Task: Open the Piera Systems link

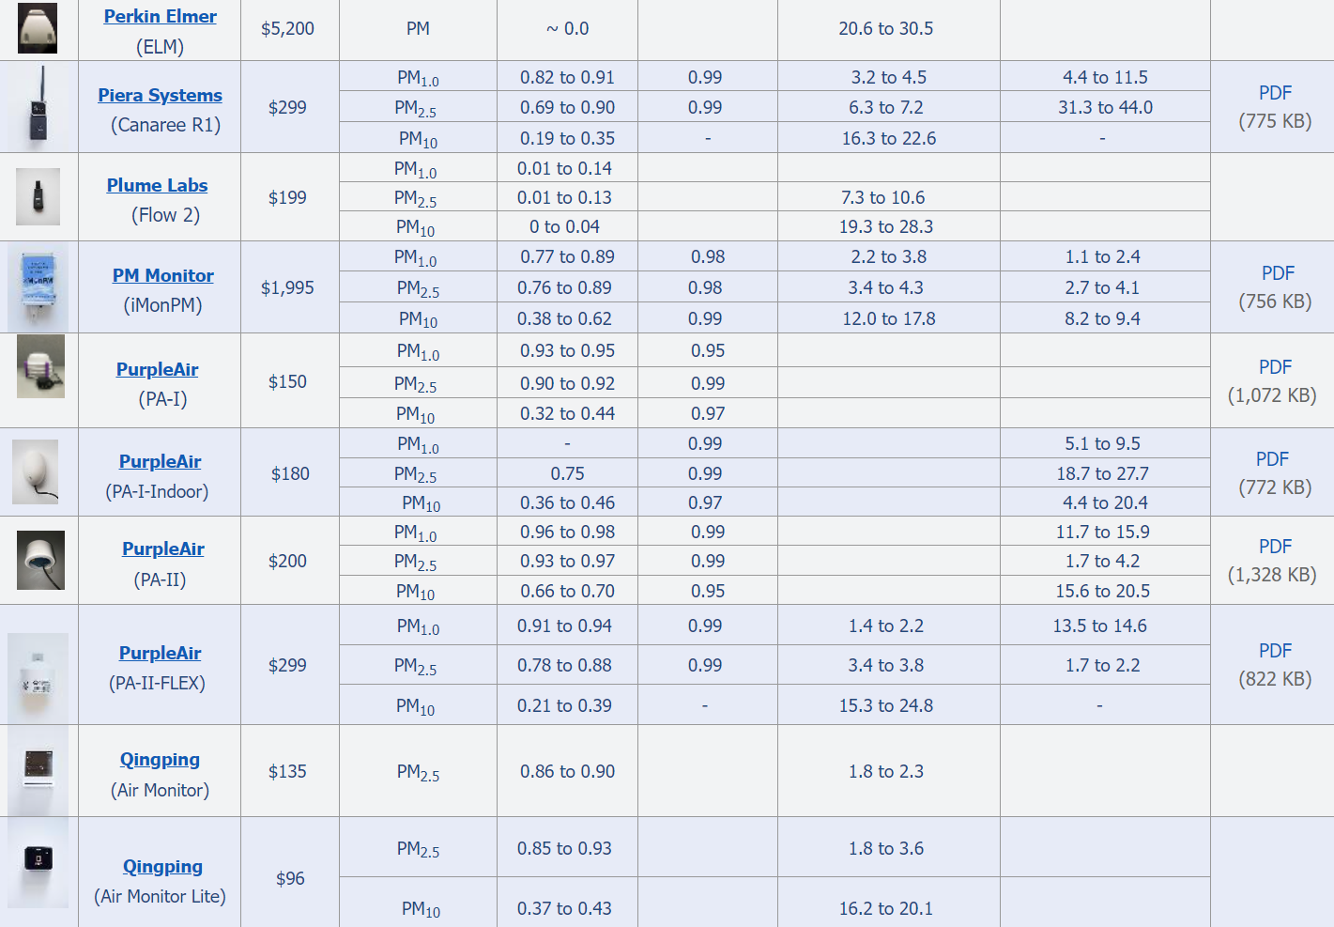Action: [x=160, y=95]
